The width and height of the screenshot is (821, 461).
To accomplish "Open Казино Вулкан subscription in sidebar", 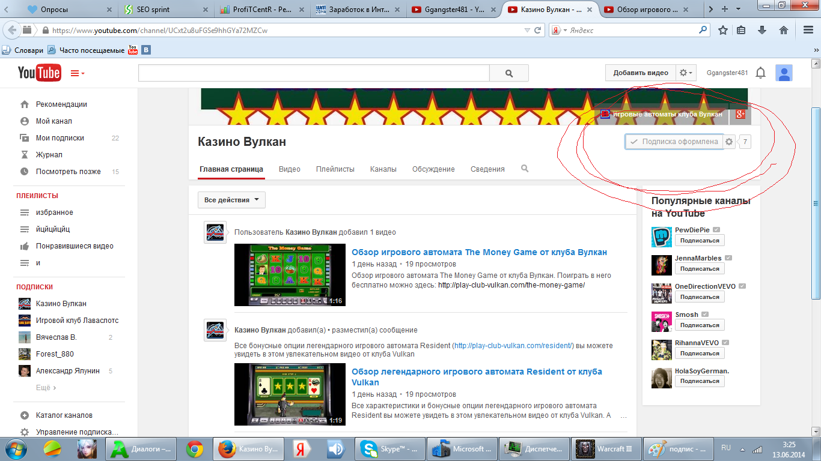I will 61,304.
